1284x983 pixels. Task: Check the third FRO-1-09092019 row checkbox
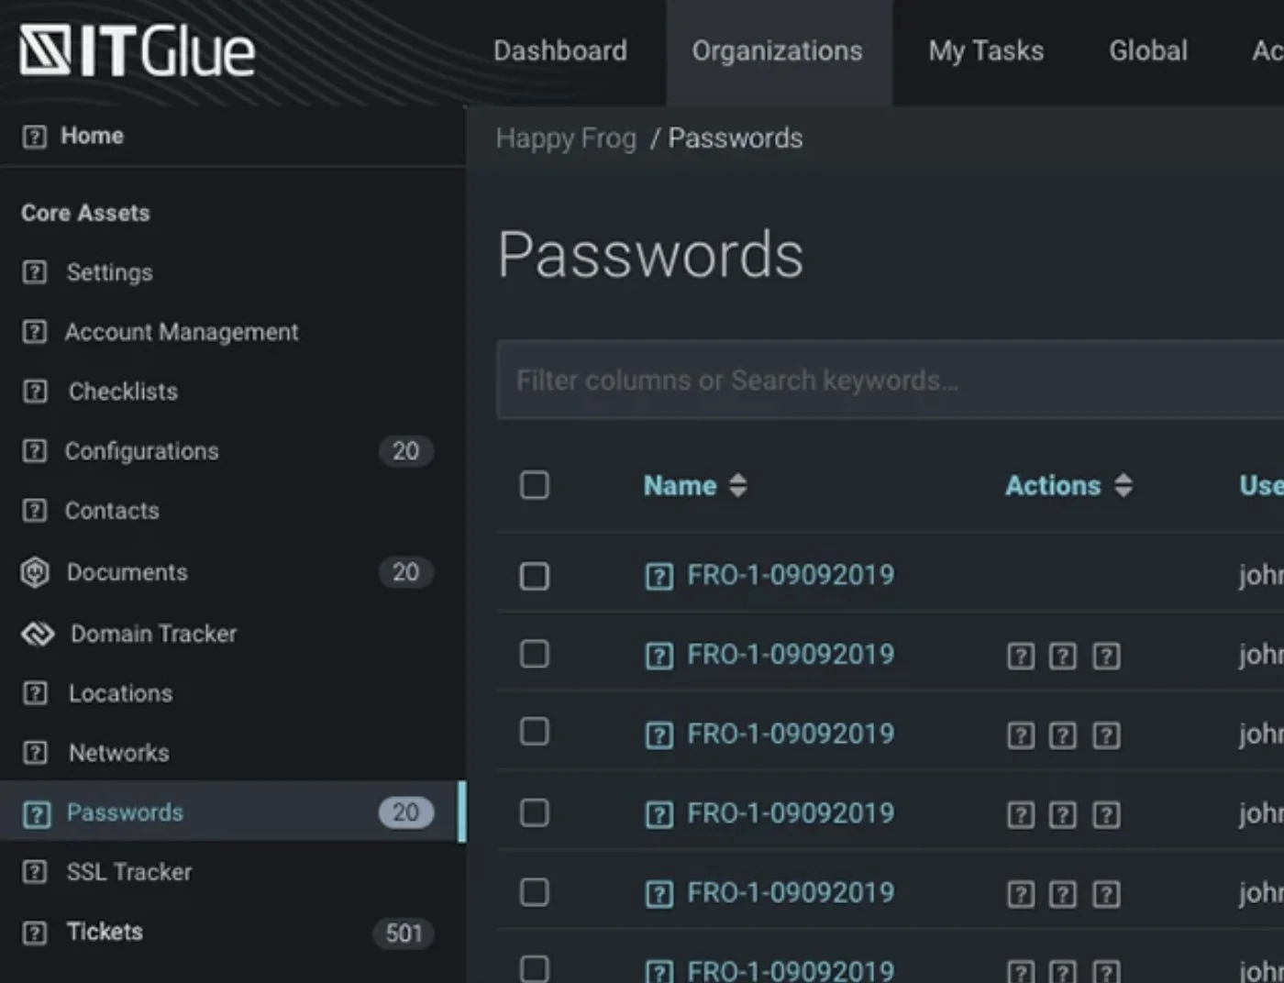(x=535, y=732)
